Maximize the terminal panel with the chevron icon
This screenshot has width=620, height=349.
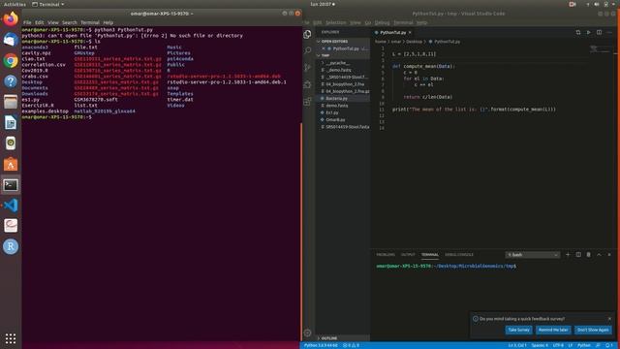click(x=599, y=254)
